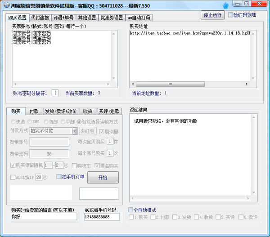Click up arrow of 返回结果 scrollbar
The height and width of the screenshot is (237, 270).
point(254,117)
